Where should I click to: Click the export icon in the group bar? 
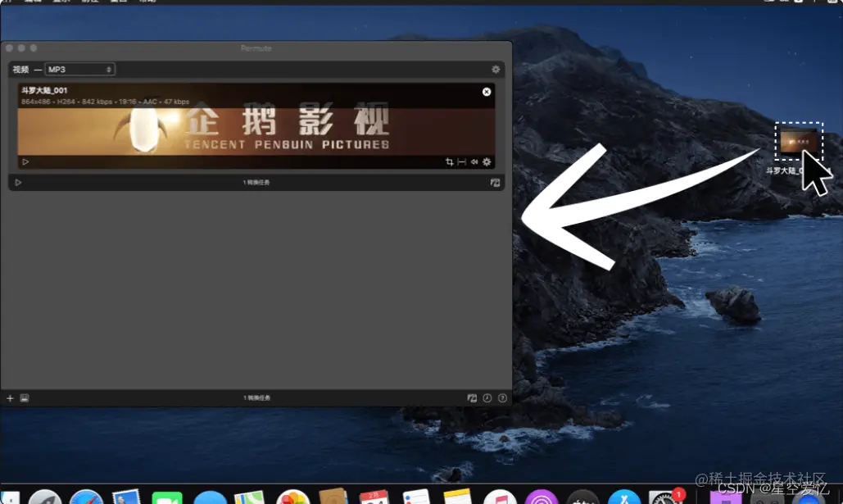pos(495,183)
